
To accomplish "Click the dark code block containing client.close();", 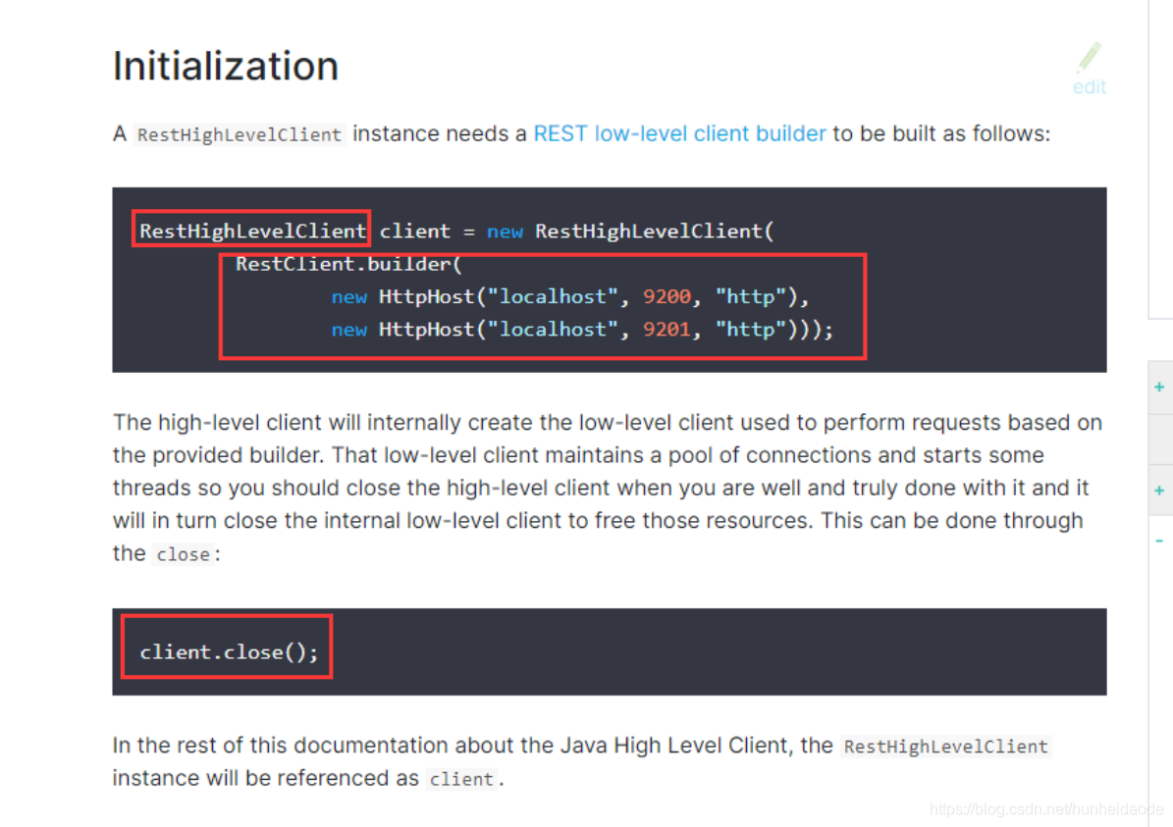I will (687, 650).
